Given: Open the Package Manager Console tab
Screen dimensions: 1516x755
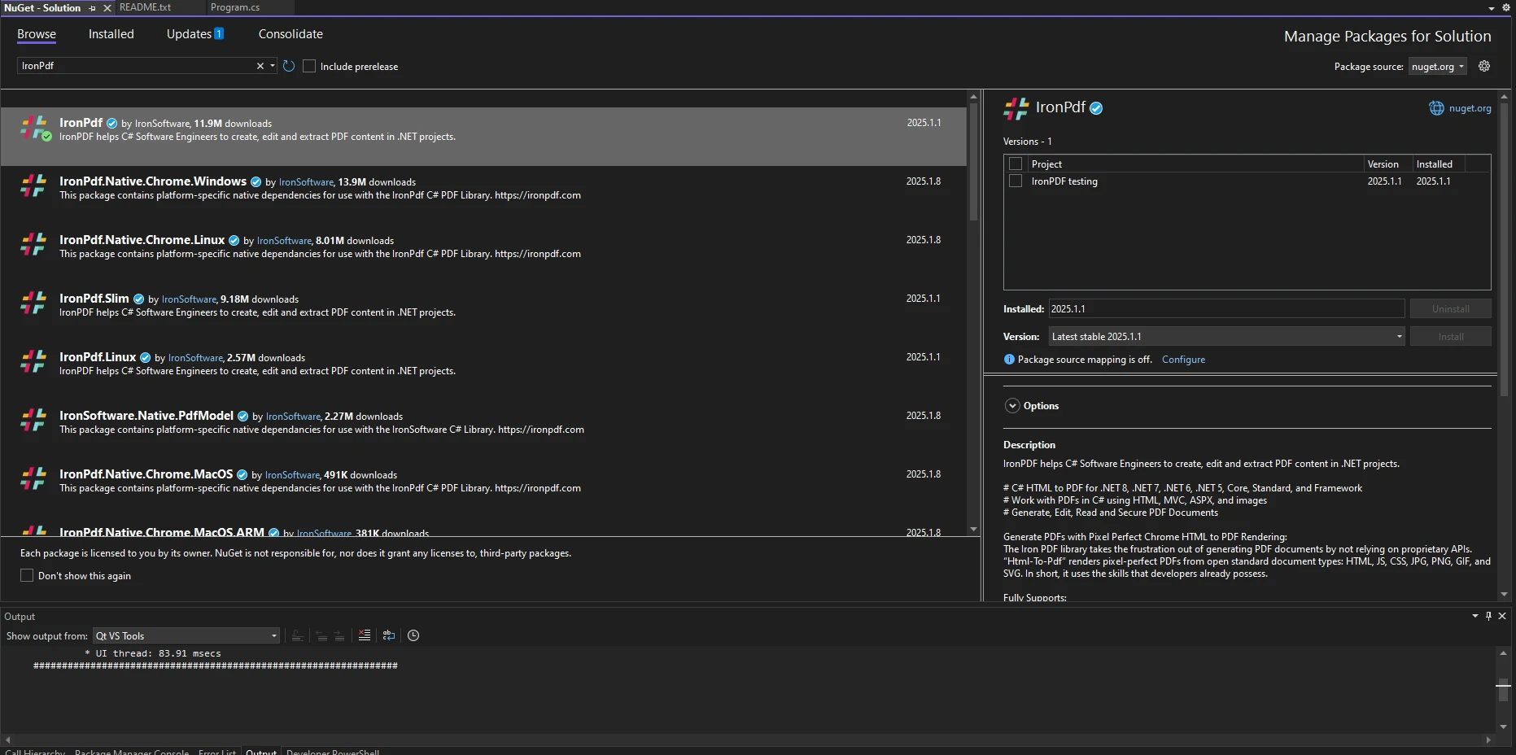Looking at the screenshot, I should [x=132, y=752].
